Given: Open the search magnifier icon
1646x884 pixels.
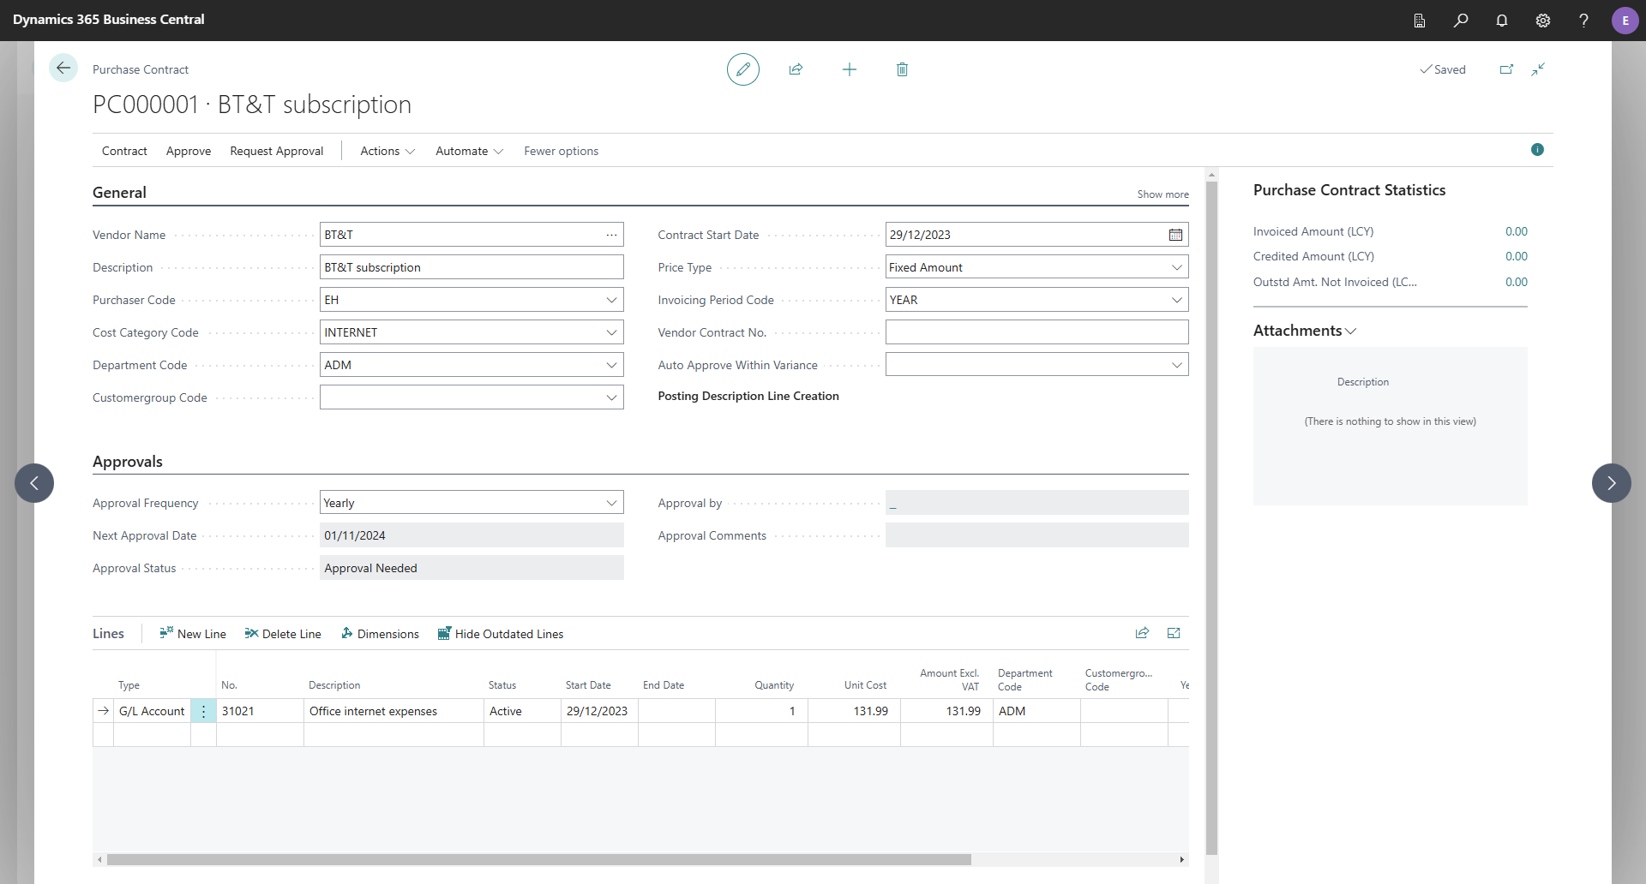Looking at the screenshot, I should click(1461, 21).
